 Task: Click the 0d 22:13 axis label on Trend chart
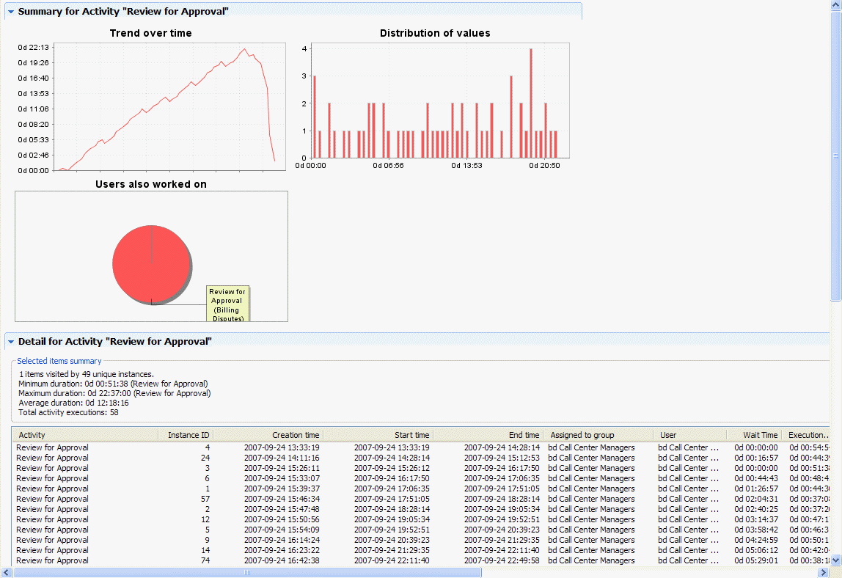[x=33, y=47]
